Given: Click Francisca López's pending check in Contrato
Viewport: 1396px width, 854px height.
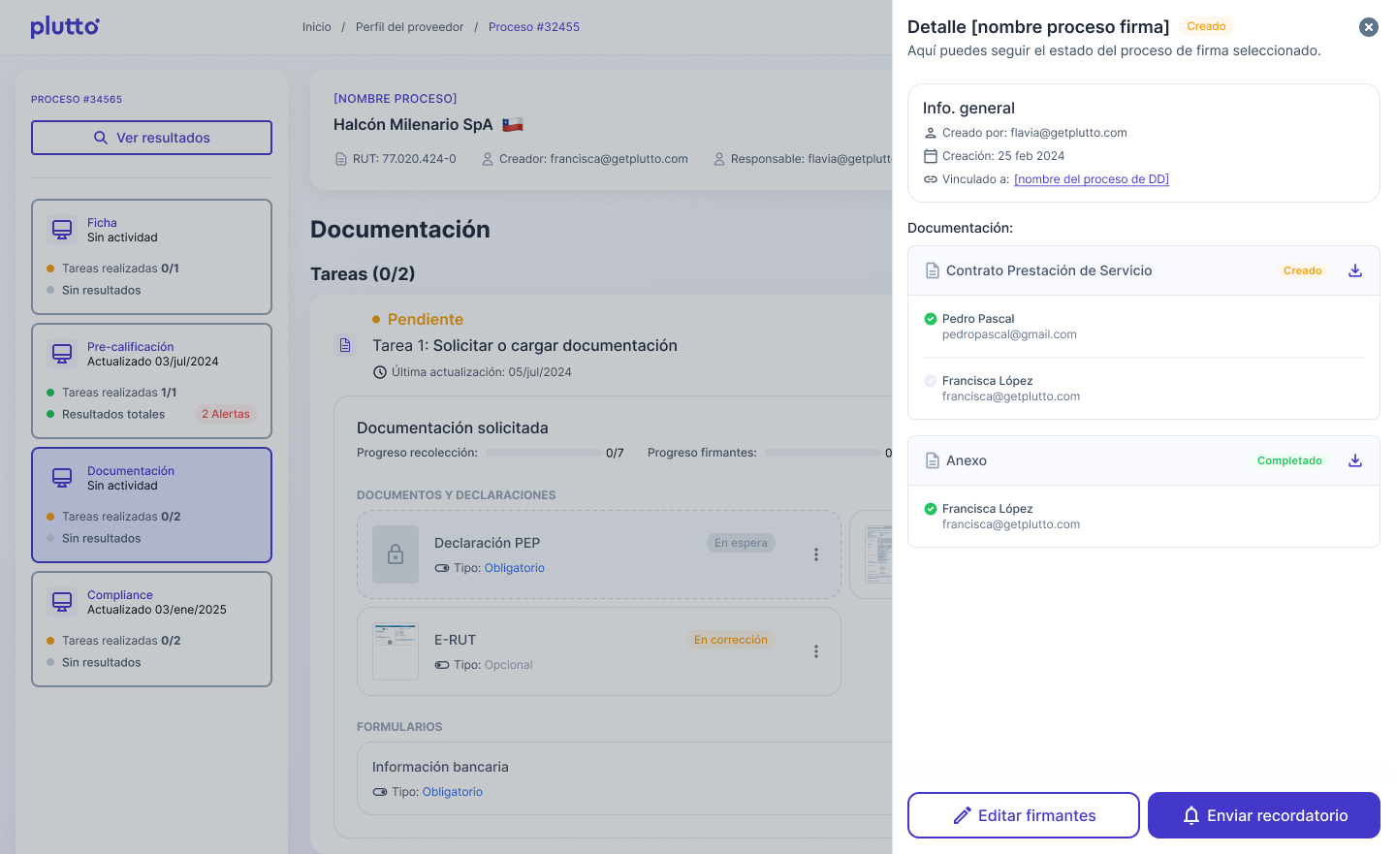Looking at the screenshot, I should coord(931,381).
